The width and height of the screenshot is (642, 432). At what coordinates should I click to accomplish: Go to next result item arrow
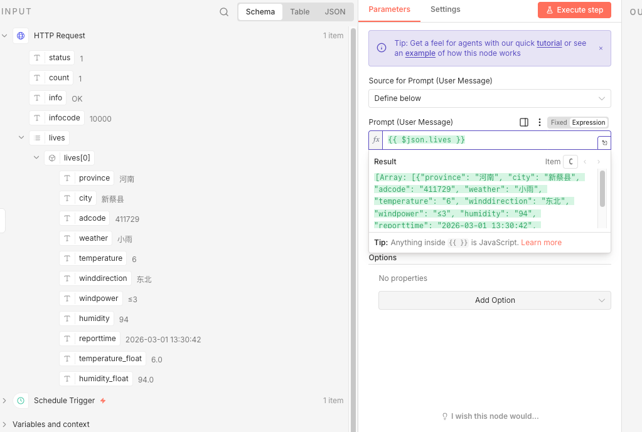click(599, 162)
